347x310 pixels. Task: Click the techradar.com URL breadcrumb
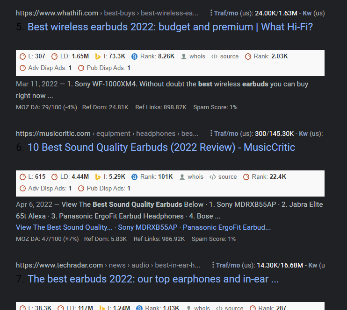[108, 265]
